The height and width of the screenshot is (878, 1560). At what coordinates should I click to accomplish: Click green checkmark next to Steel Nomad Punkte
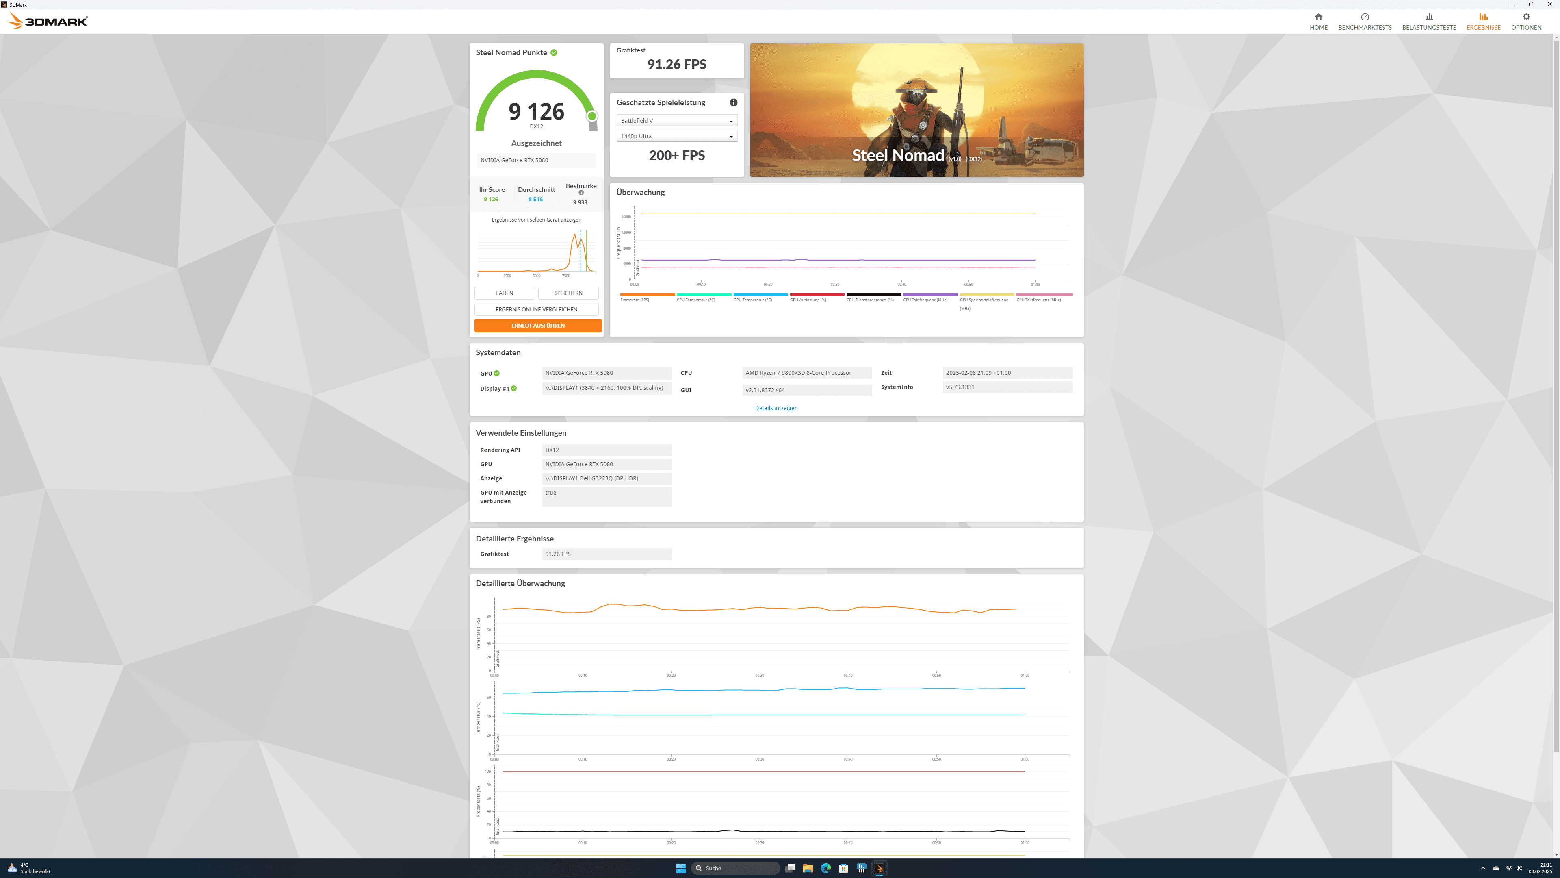553,53
